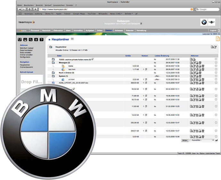The image size is (221, 180).
Task: Collapse the System (1) folder icon
Action: pos(53,76)
